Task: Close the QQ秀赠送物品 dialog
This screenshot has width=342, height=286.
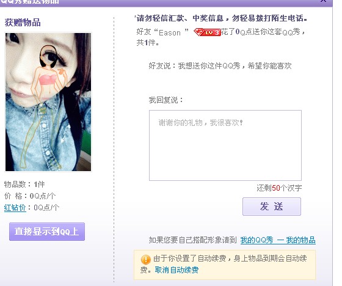Action: 323,1
